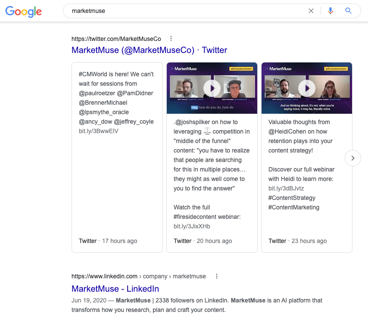Image resolution: width=368 pixels, height=324 pixels.
Task: Click the linkedin.com company marketmuse breadcrumb
Action: [x=139, y=276]
